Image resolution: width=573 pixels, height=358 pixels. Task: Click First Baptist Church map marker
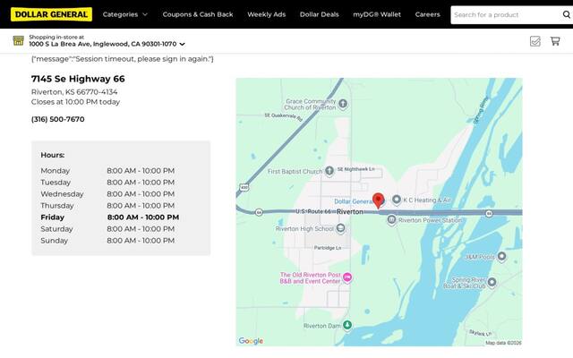click(329, 171)
